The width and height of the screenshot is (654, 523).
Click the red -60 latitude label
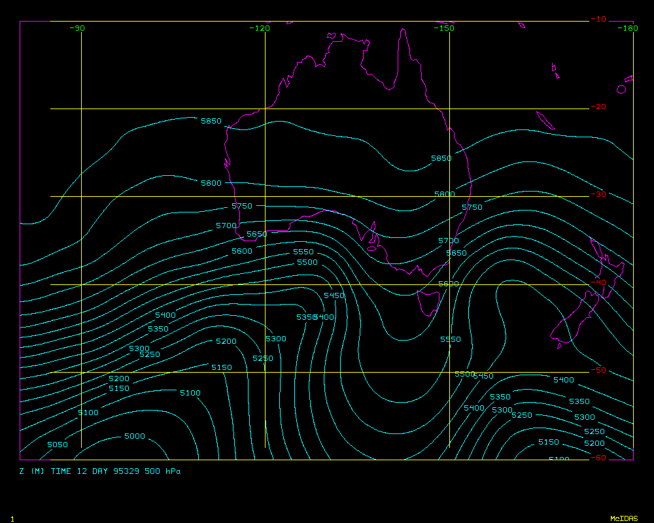[598, 458]
